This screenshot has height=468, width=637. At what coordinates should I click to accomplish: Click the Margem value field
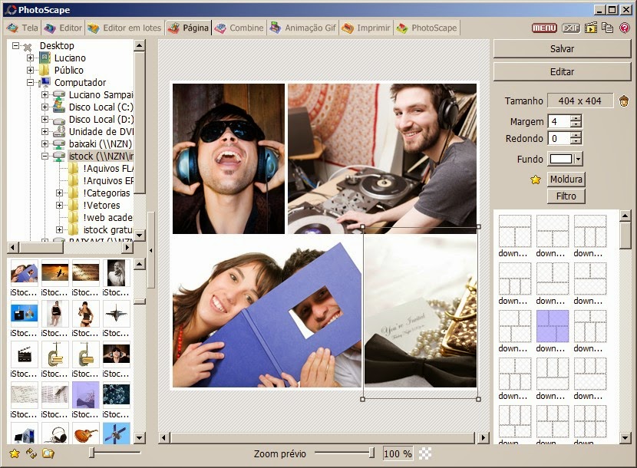pyautogui.click(x=559, y=121)
